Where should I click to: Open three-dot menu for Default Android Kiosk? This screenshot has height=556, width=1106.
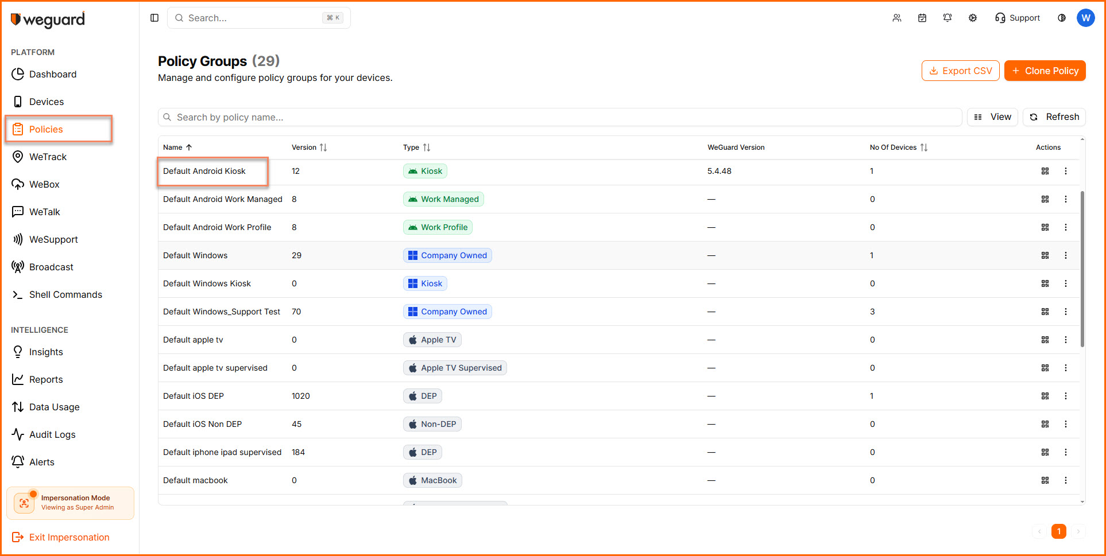coord(1066,171)
